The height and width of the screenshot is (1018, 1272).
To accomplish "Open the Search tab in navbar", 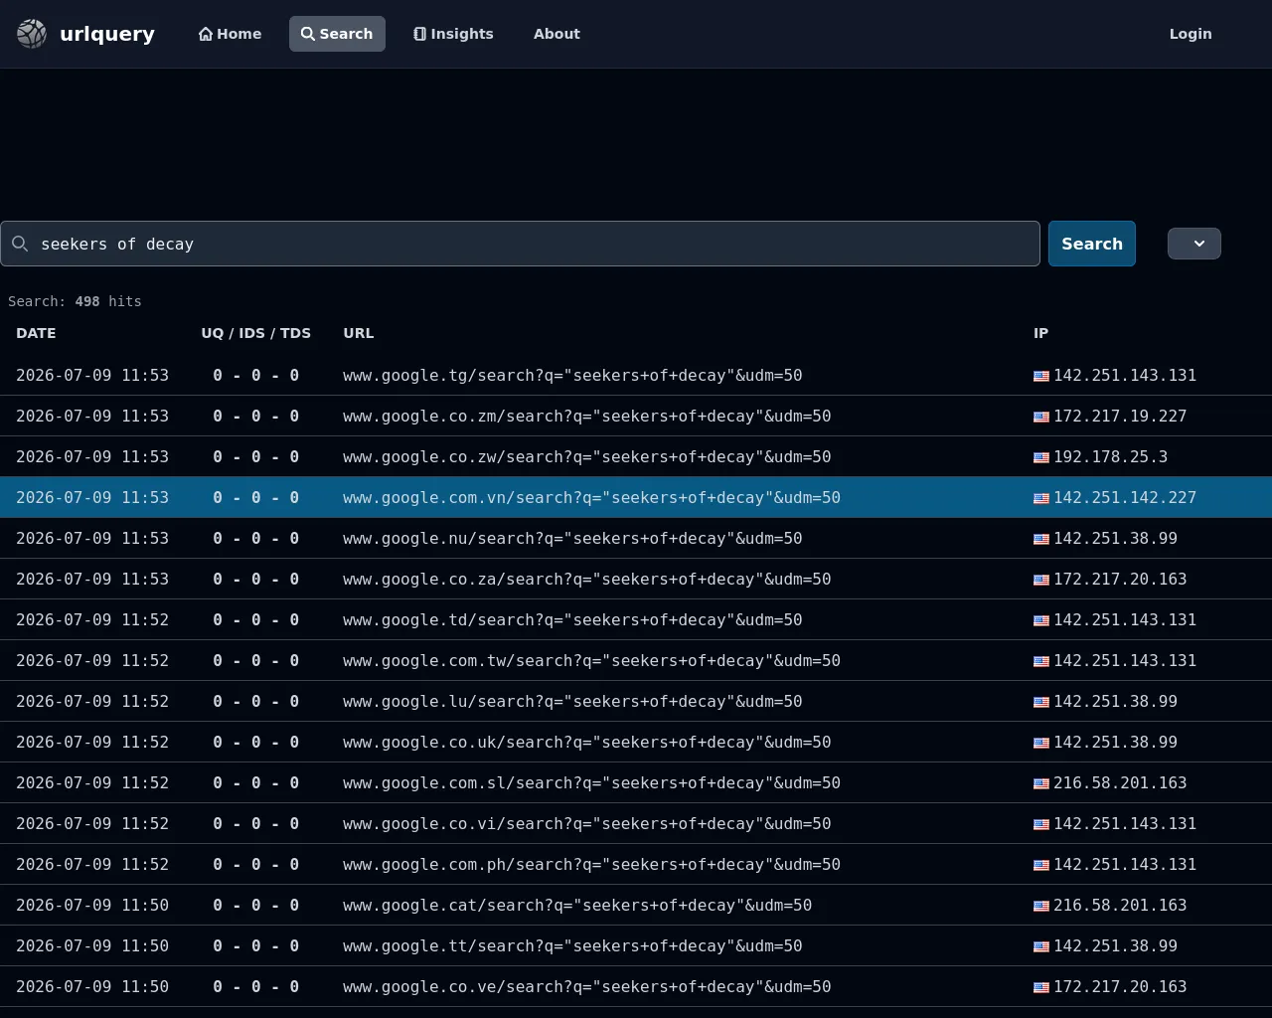I will [x=337, y=34].
